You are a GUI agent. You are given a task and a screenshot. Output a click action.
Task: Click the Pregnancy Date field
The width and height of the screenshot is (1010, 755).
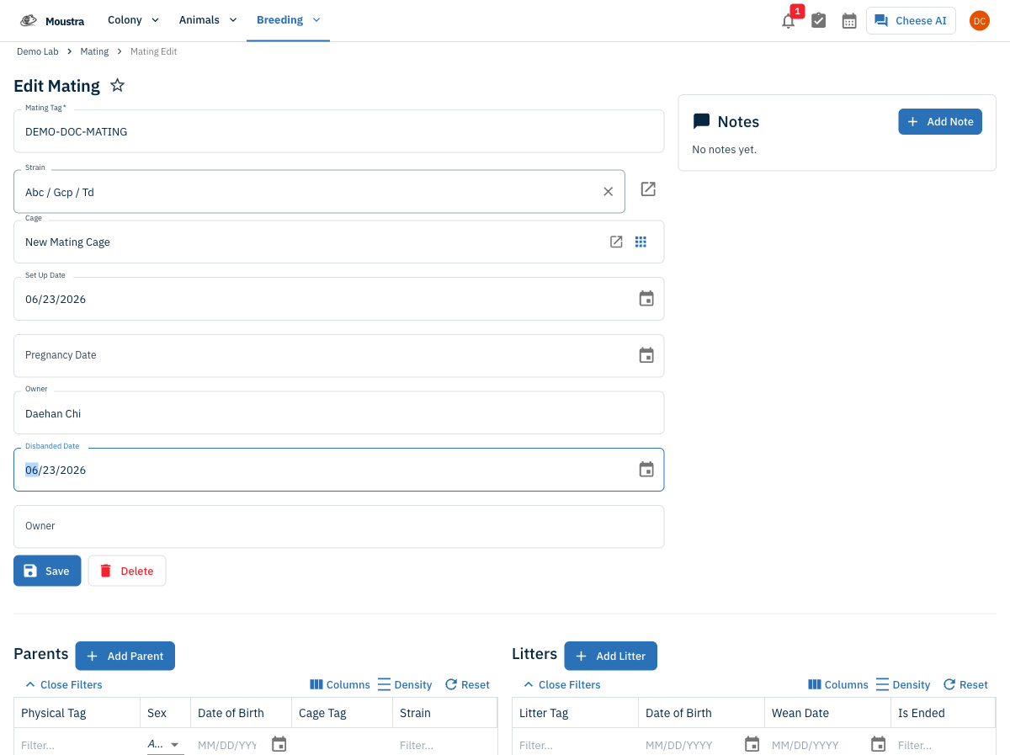(x=338, y=355)
